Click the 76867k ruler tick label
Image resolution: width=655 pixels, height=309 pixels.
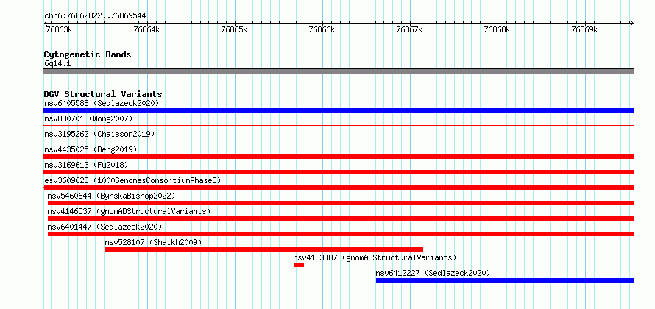[x=409, y=30]
